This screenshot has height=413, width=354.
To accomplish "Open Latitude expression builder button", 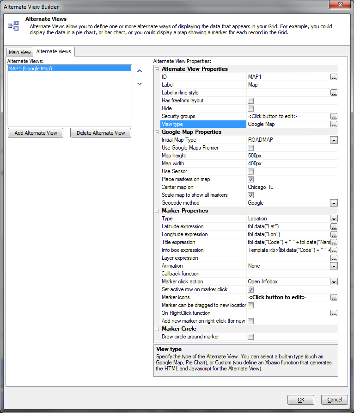I will [334, 227].
